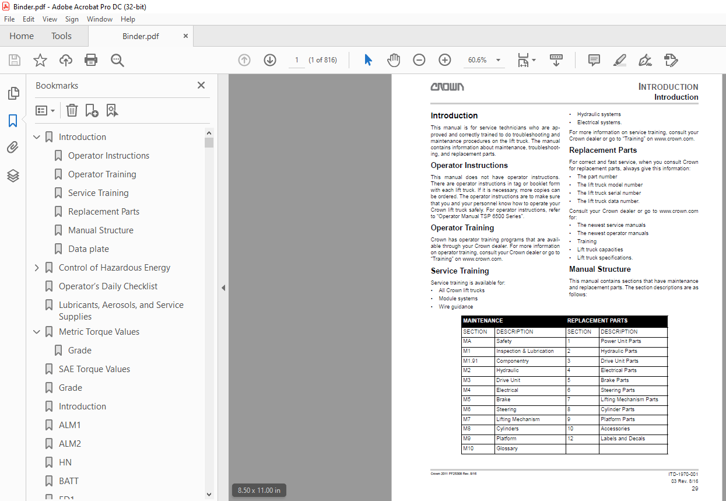Close the Bookmarks panel
726x501 pixels.
coord(201,85)
